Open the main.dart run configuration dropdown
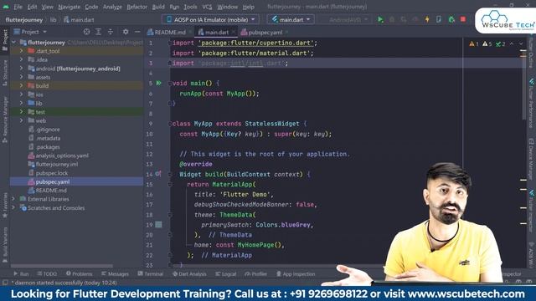 click(x=291, y=19)
